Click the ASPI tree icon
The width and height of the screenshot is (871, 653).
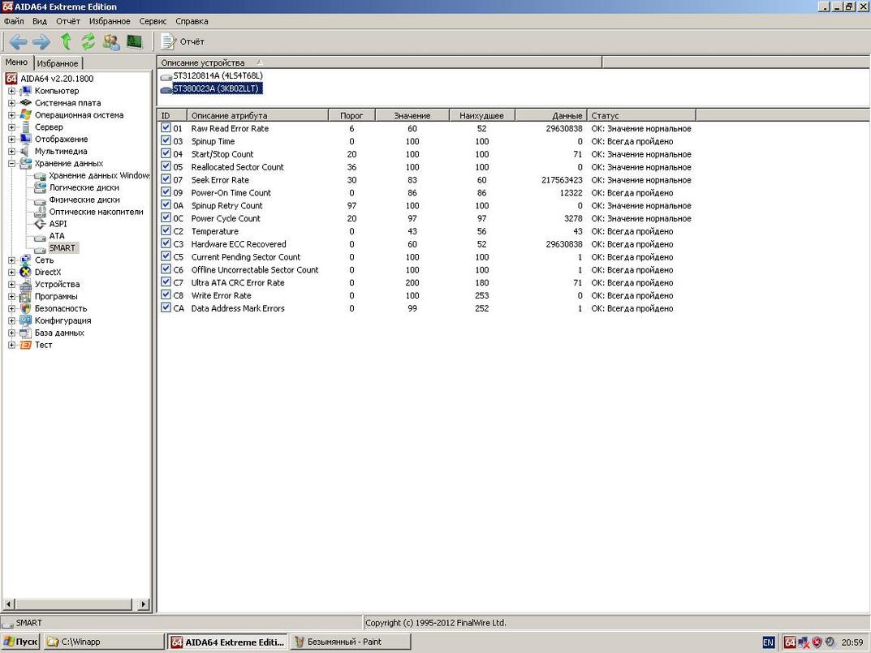click(x=40, y=224)
